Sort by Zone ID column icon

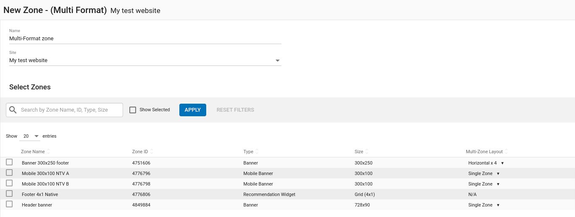(x=152, y=152)
